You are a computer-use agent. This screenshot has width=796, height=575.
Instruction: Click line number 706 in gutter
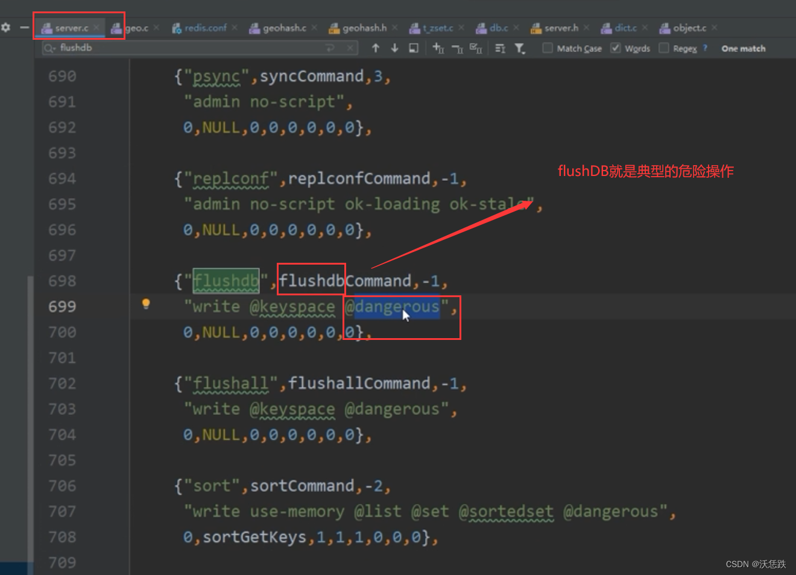[62, 486]
